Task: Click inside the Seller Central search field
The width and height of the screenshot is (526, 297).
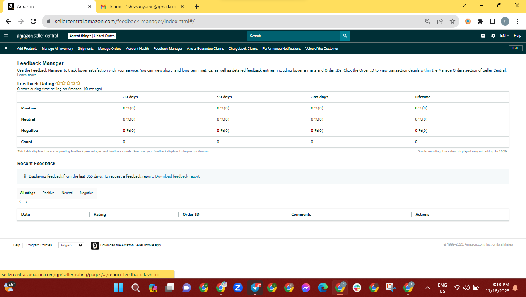Action: coord(294,36)
